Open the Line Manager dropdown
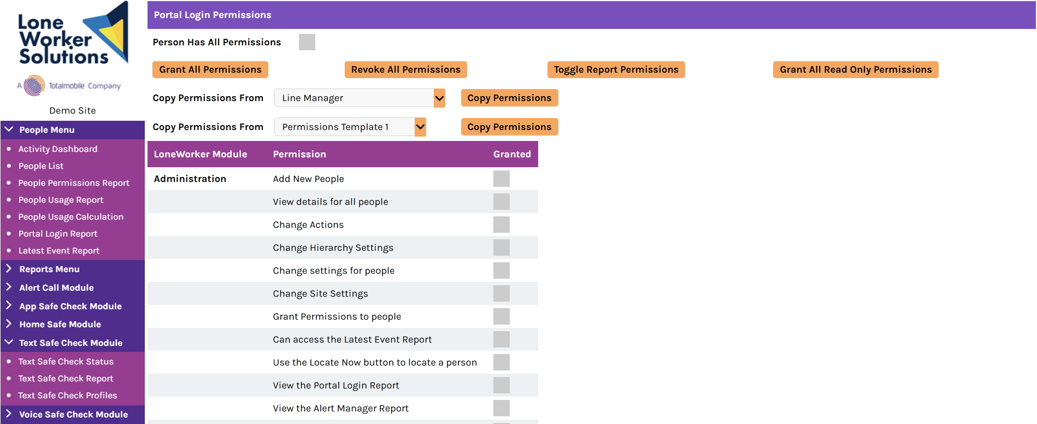1037x424 pixels. 360,98
